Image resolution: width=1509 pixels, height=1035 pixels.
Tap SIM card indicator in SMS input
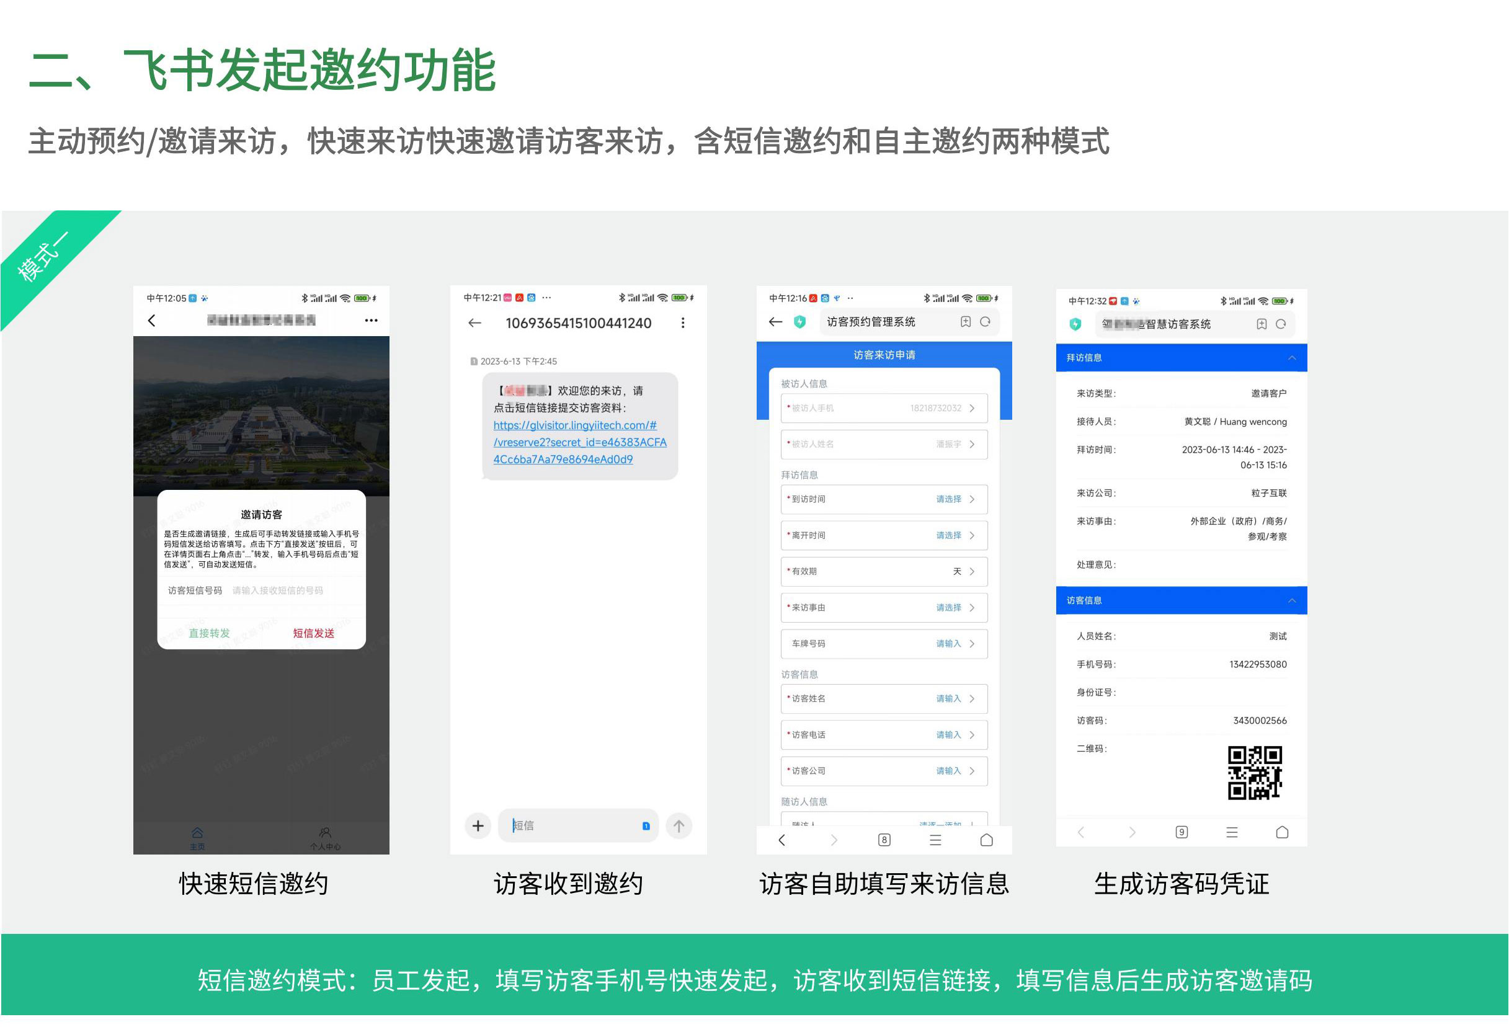tap(646, 826)
